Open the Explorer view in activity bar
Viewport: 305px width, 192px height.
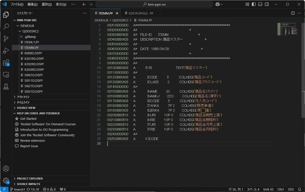(6, 14)
